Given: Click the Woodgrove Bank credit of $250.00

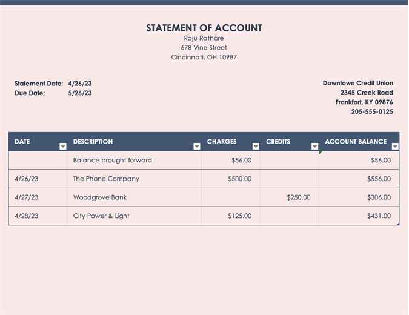Looking at the screenshot, I should (x=299, y=197).
